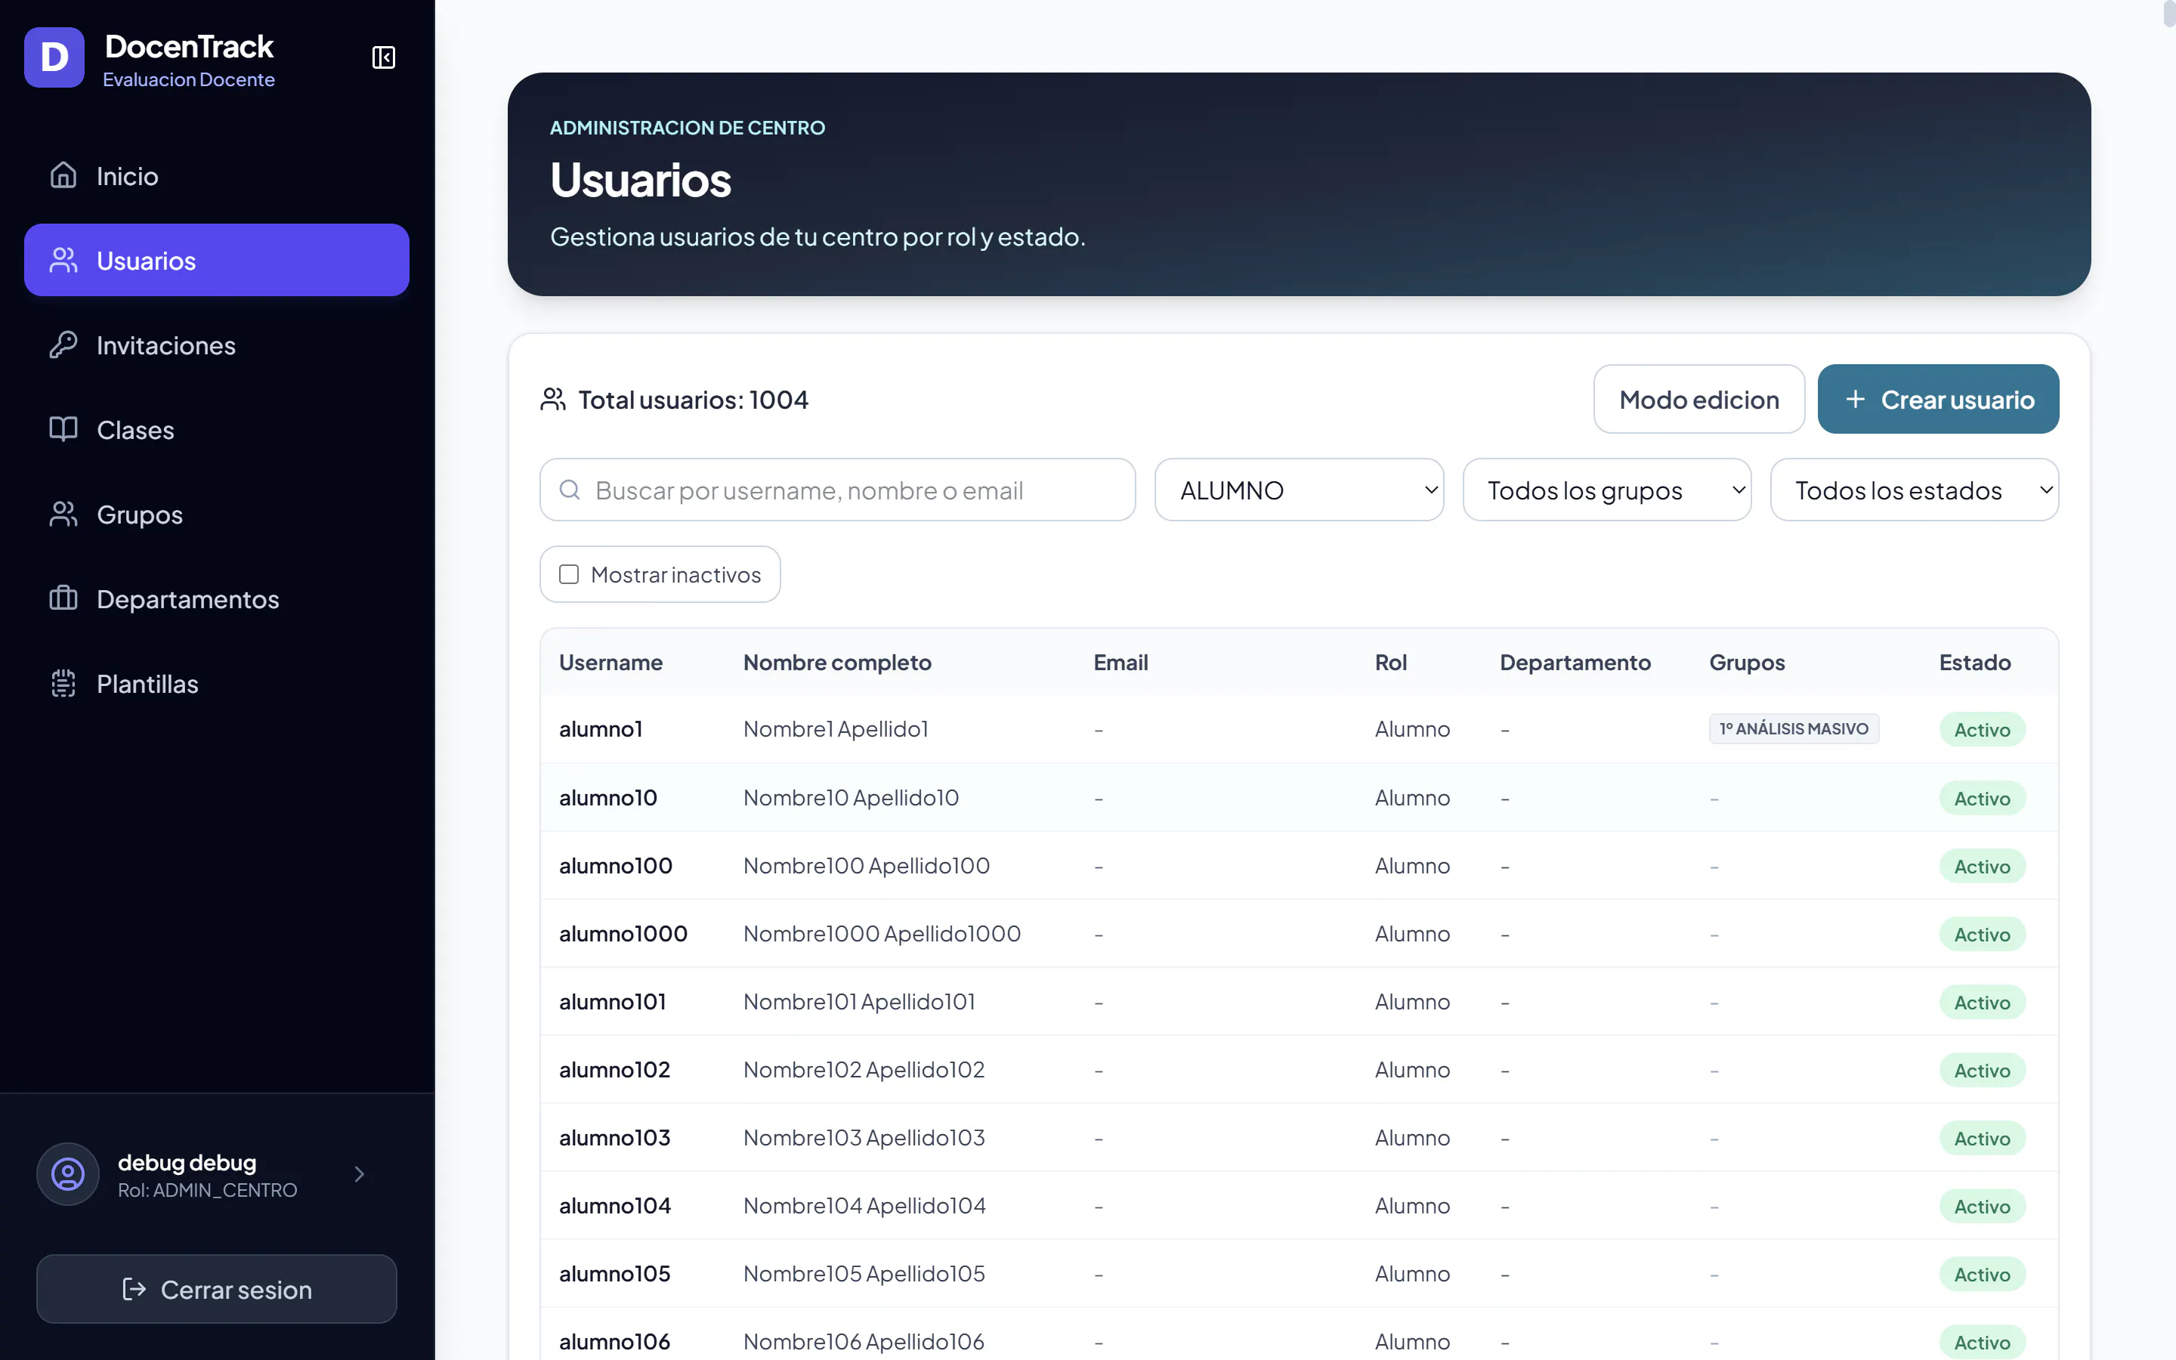Click the Grupos column header
This screenshot has width=2176, height=1360.
point(1746,662)
